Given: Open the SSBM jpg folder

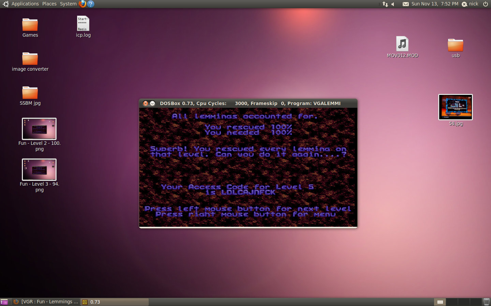Looking at the screenshot, I should [30, 93].
